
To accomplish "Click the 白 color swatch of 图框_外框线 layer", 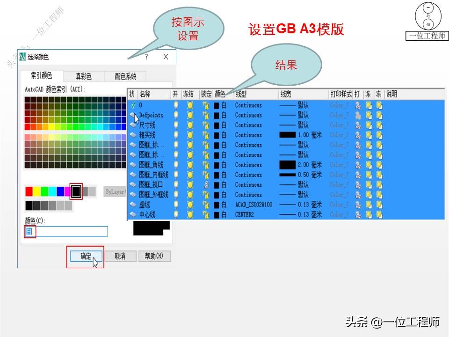I will click(217, 195).
